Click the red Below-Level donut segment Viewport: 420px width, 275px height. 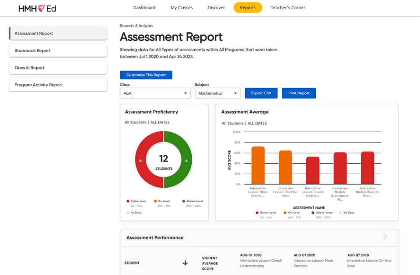click(x=140, y=160)
